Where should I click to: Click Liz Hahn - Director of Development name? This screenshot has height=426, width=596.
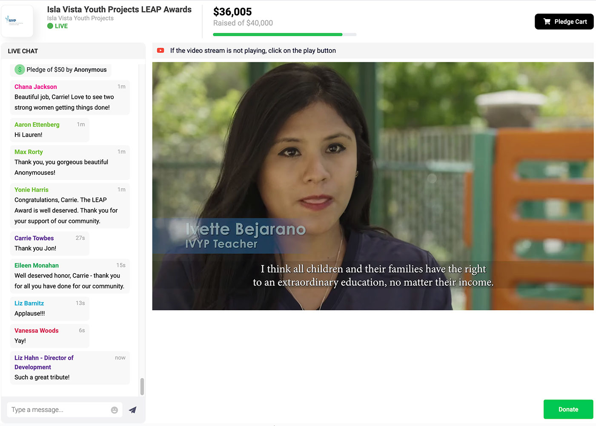tap(44, 363)
